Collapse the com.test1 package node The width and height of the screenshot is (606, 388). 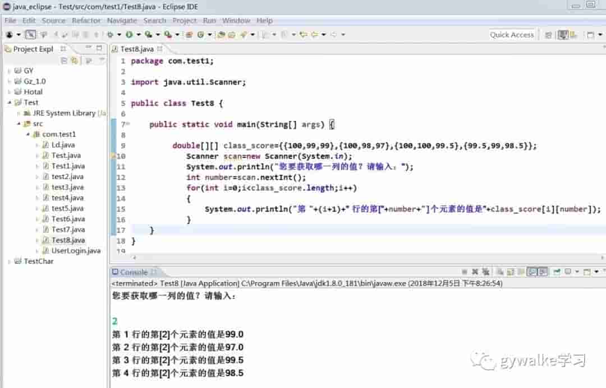(x=28, y=134)
